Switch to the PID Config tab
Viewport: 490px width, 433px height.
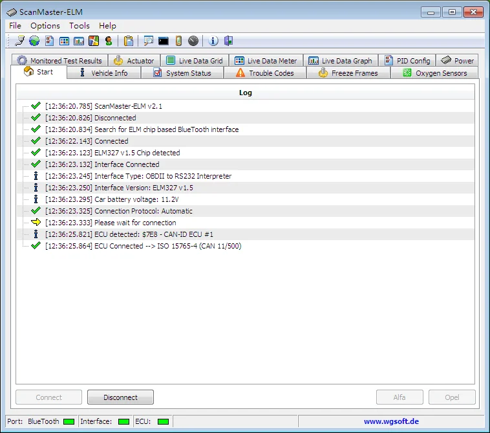(407, 60)
